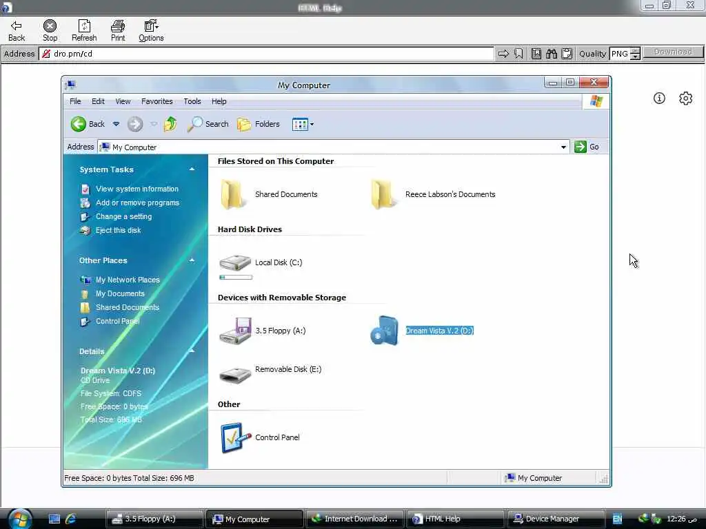Click Eject this disk link
The image size is (706, 529).
(x=118, y=230)
